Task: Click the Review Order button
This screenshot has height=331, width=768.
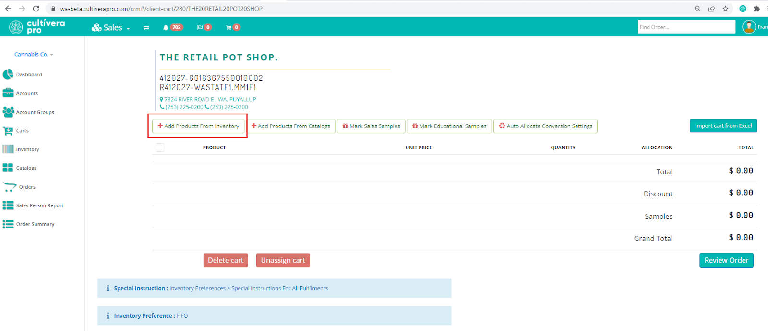Action: (x=726, y=260)
